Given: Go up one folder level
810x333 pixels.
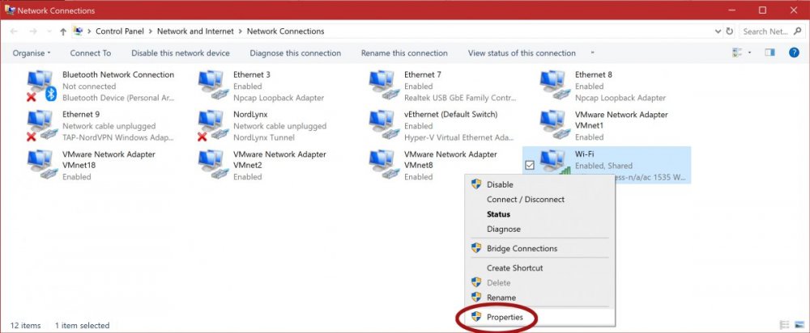Looking at the screenshot, I should (x=63, y=32).
